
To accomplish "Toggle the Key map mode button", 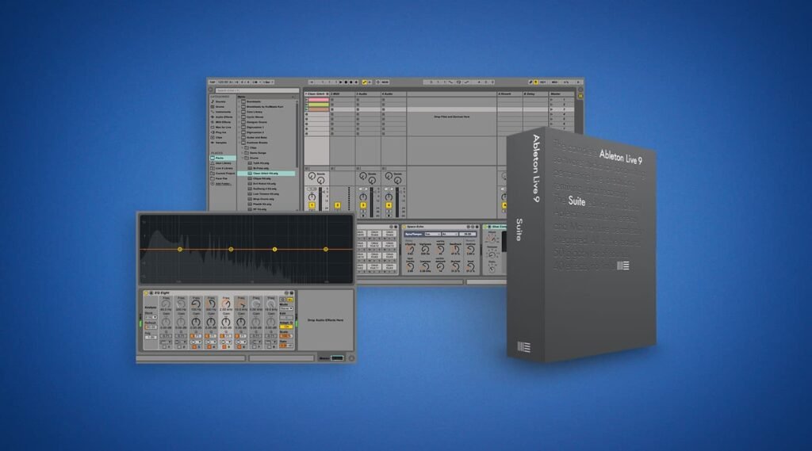I will click(542, 82).
